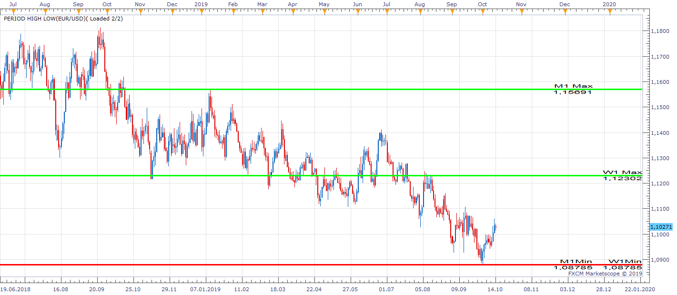677x295 pixels.
Task: Click the orange Nov 2019 timeline marker
Action: click(x=521, y=11)
